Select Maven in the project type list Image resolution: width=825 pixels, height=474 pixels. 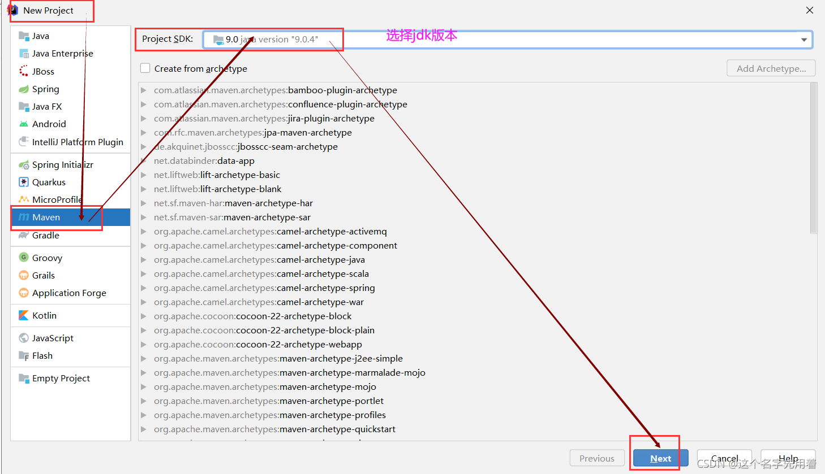pyautogui.click(x=71, y=217)
